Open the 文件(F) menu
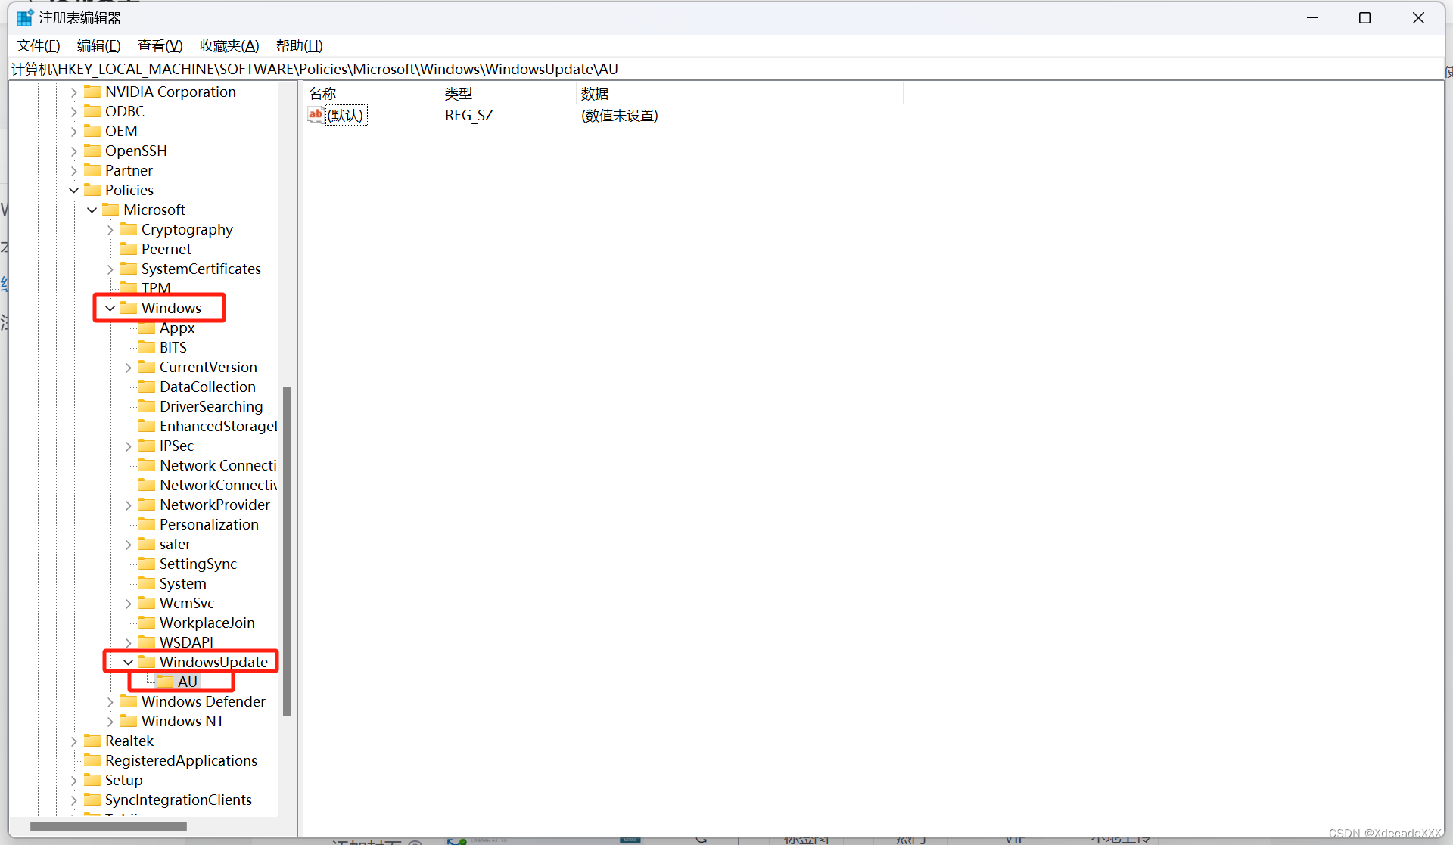 [38, 45]
